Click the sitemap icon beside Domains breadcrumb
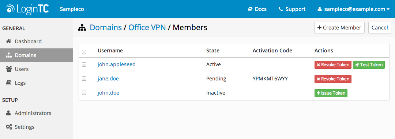Viewport: 395px width, 139px height. 82,28
